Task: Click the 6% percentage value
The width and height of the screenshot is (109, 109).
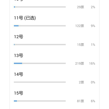Action: [93, 101]
